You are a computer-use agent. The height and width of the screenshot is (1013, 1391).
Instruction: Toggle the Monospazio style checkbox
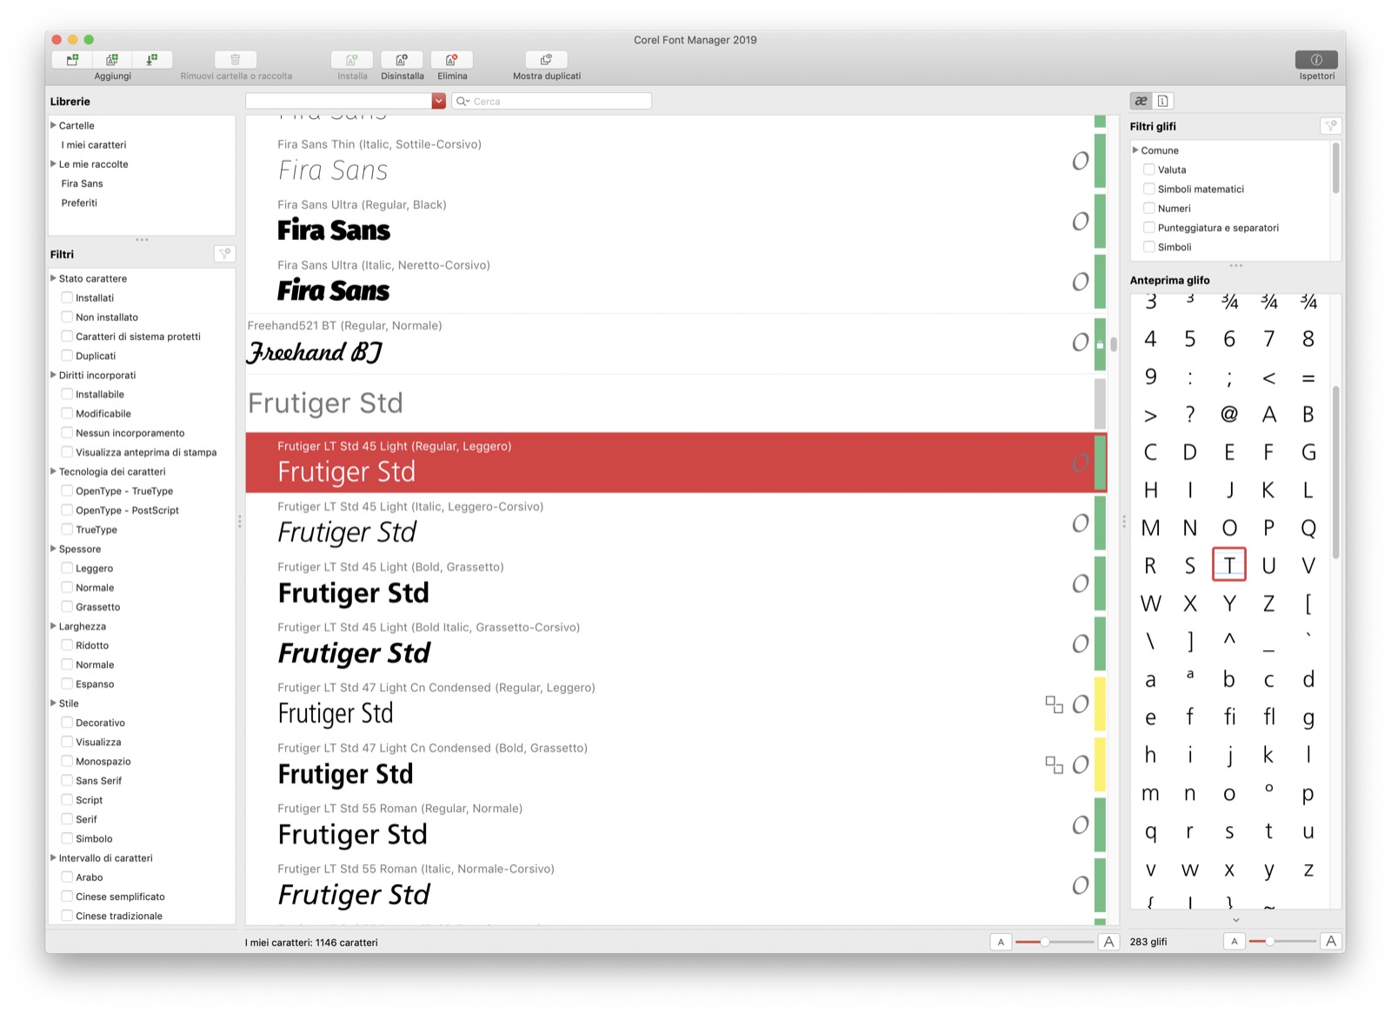tap(67, 761)
